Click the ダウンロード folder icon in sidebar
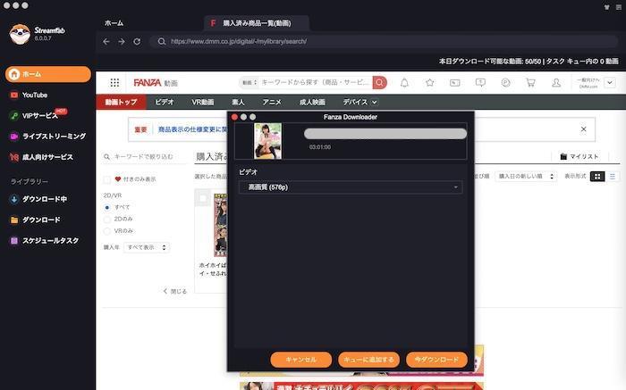Screen dimensions: 626x390 [x=14, y=220]
